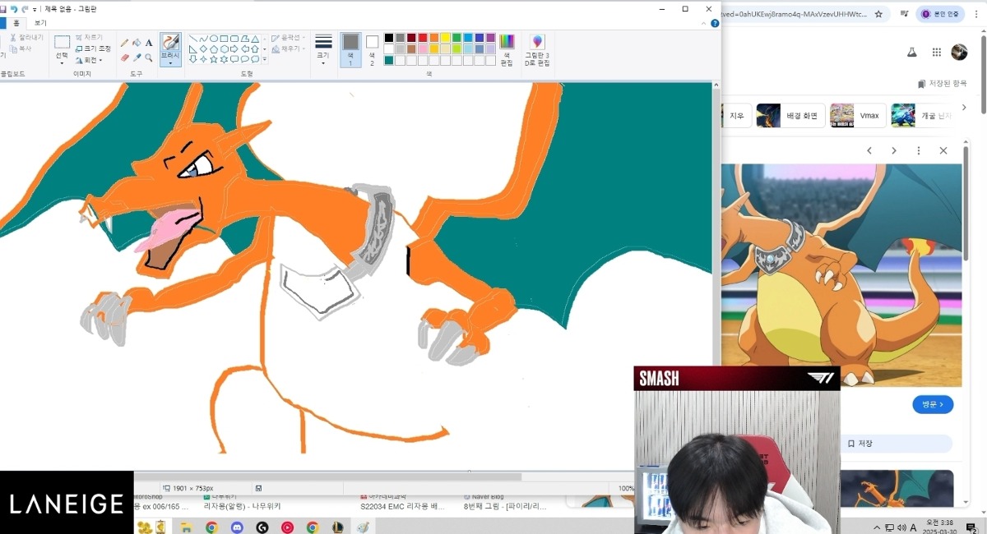The image size is (987, 534).
Task: Choose the orange color in the palette
Action: pyautogui.click(x=433, y=38)
